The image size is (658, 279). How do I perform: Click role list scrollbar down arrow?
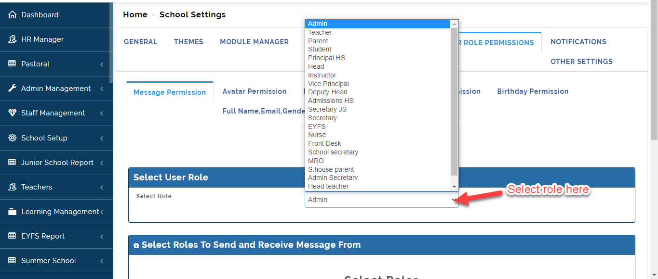(x=454, y=186)
